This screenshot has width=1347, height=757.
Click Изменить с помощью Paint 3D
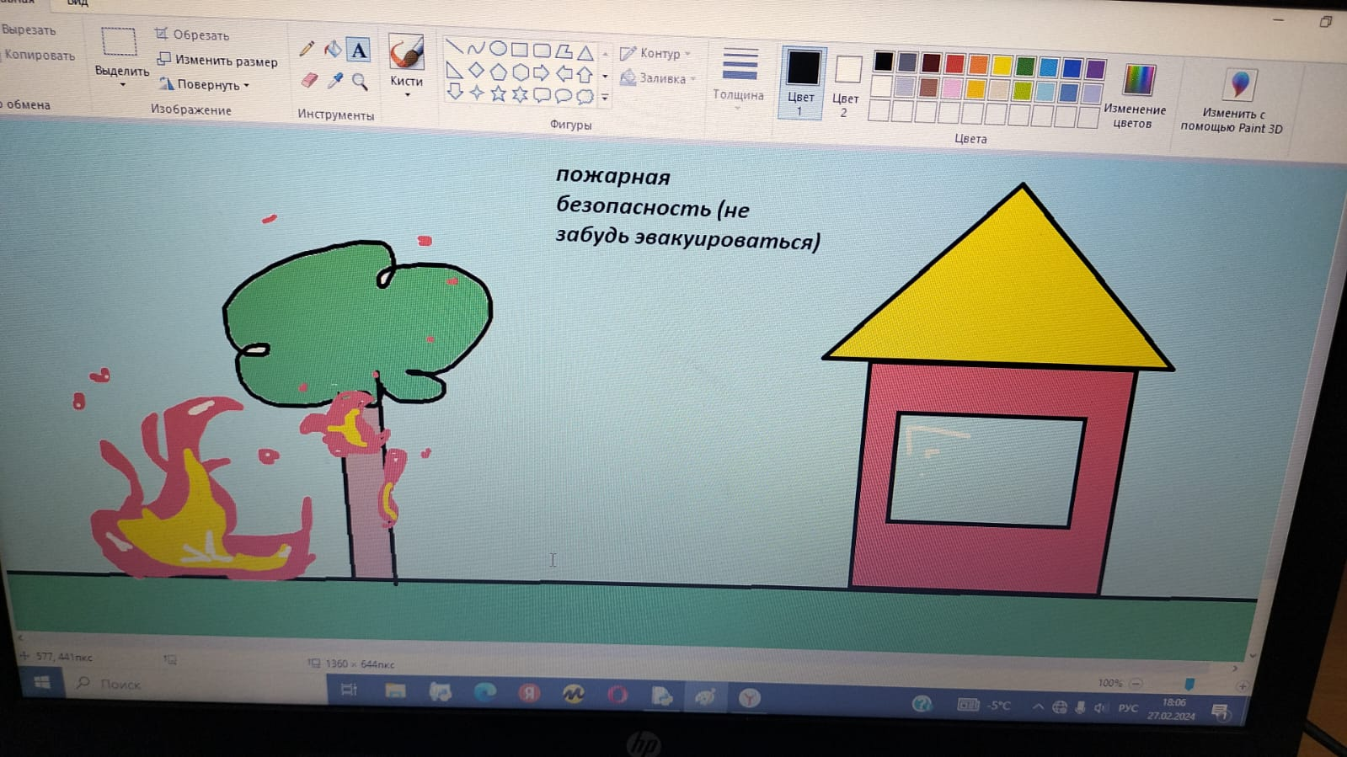click(x=1232, y=101)
